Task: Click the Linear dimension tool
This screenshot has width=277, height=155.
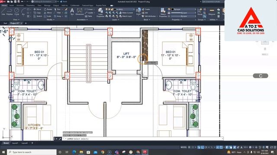Action: click(x=89, y=9)
